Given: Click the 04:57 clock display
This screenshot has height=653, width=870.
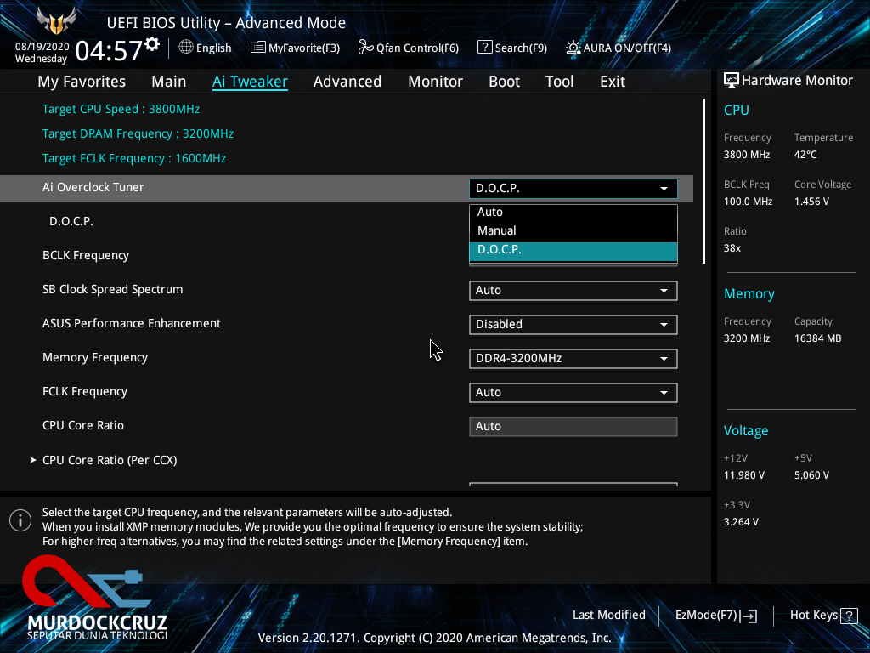Looking at the screenshot, I should click(109, 51).
